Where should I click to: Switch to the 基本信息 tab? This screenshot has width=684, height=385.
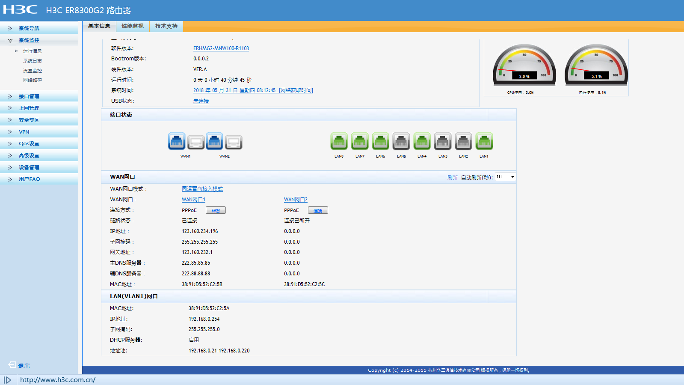coord(99,26)
